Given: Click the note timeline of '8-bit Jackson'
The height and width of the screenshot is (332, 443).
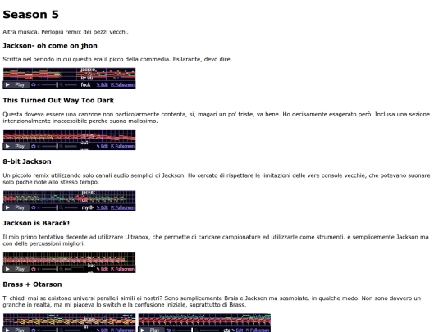Looking at the screenshot, I should pyautogui.click(x=69, y=197).
